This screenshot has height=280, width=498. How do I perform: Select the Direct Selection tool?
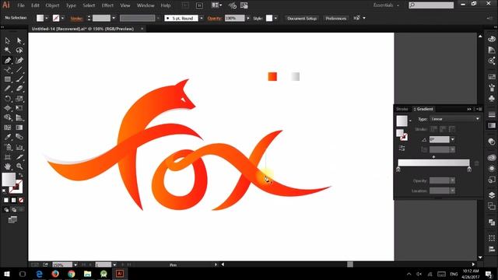coord(19,40)
